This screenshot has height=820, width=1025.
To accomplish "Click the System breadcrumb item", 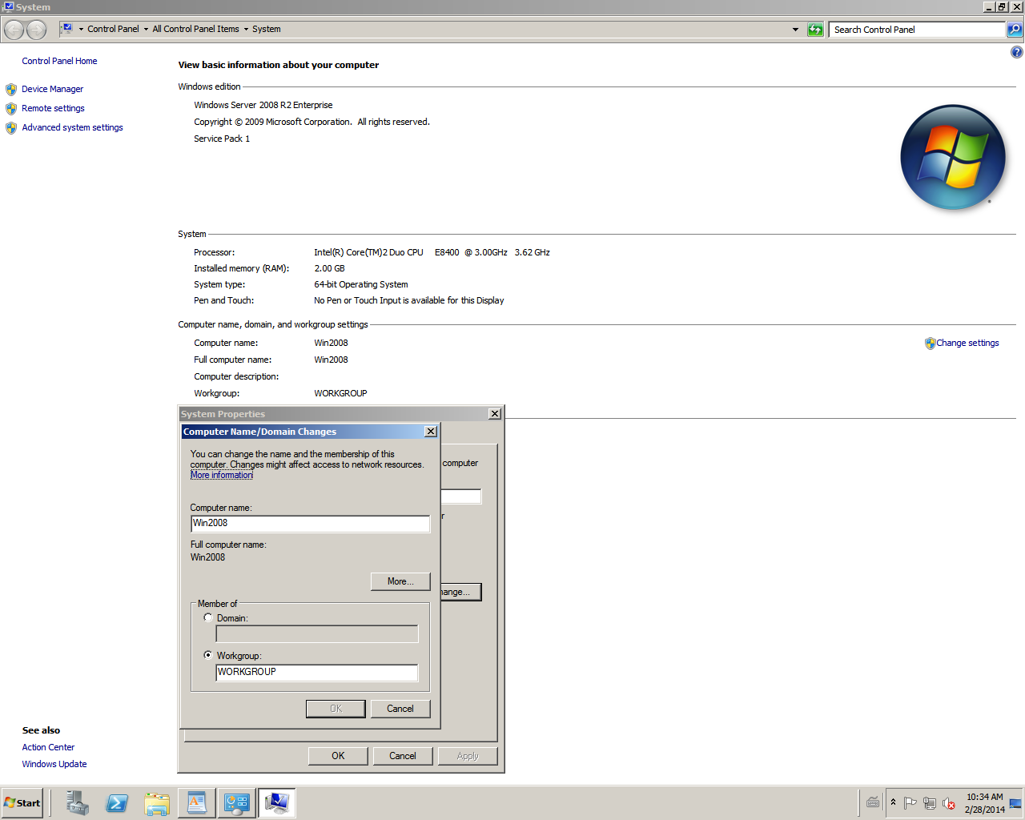I will click(267, 29).
